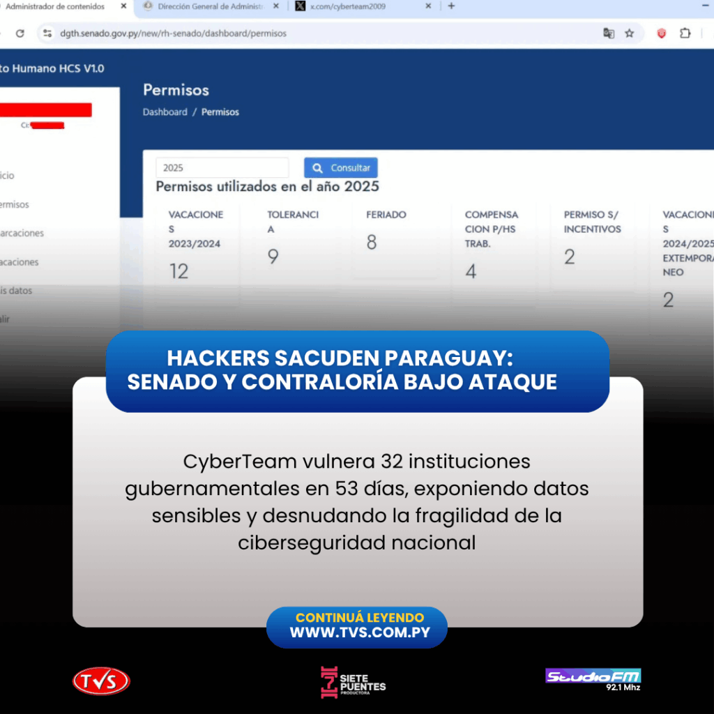Click the Studio FM 92.1 logo

pos(593,678)
